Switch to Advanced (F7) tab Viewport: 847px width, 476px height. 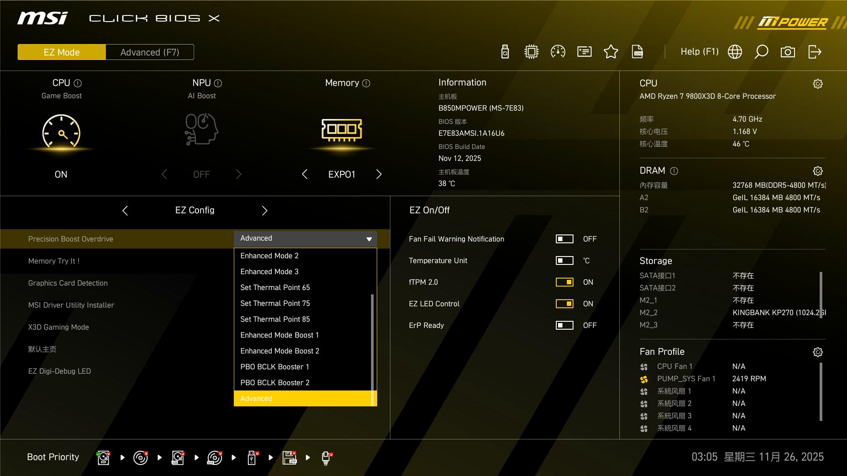pyautogui.click(x=150, y=52)
